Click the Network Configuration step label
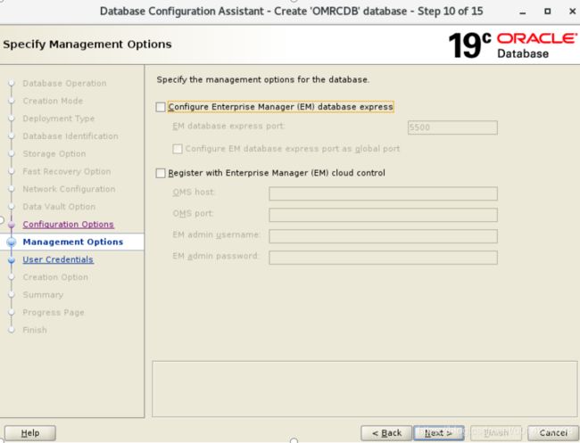Screen dimensions: 580x443 (x=69, y=189)
